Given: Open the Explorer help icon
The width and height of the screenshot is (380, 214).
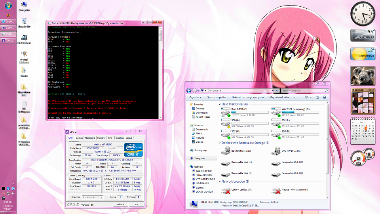Looking at the screenshot, I should point(325,97).
